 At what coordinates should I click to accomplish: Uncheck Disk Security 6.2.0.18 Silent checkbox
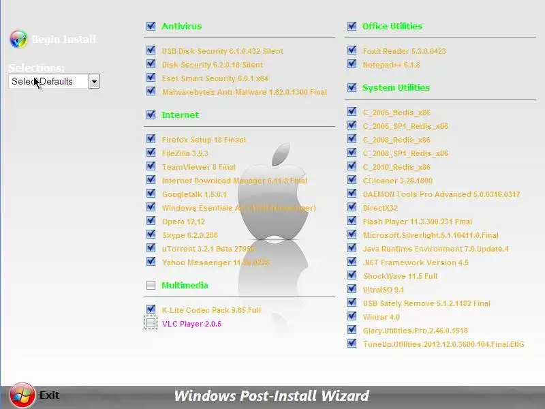tap(151, 64)
